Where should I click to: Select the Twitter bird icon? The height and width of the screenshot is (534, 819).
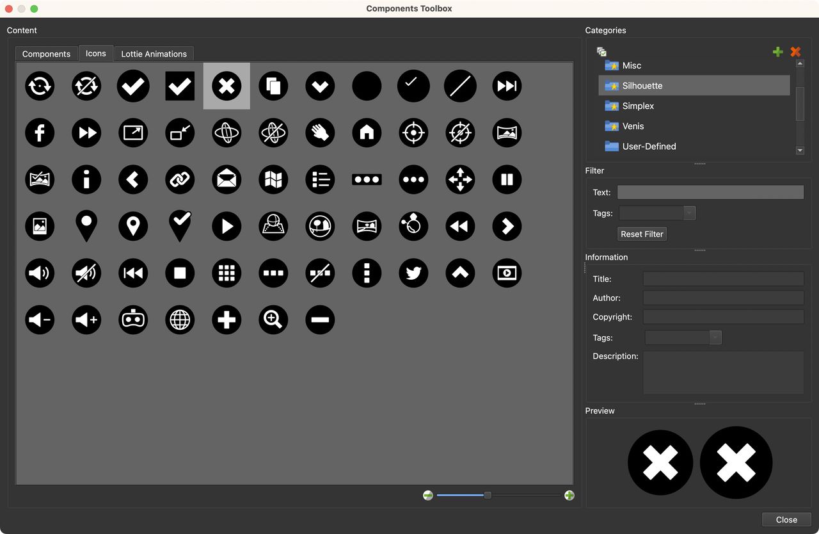(413, 273)
